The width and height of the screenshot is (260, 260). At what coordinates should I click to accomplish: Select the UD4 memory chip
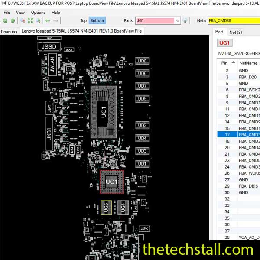pos(142,138)
